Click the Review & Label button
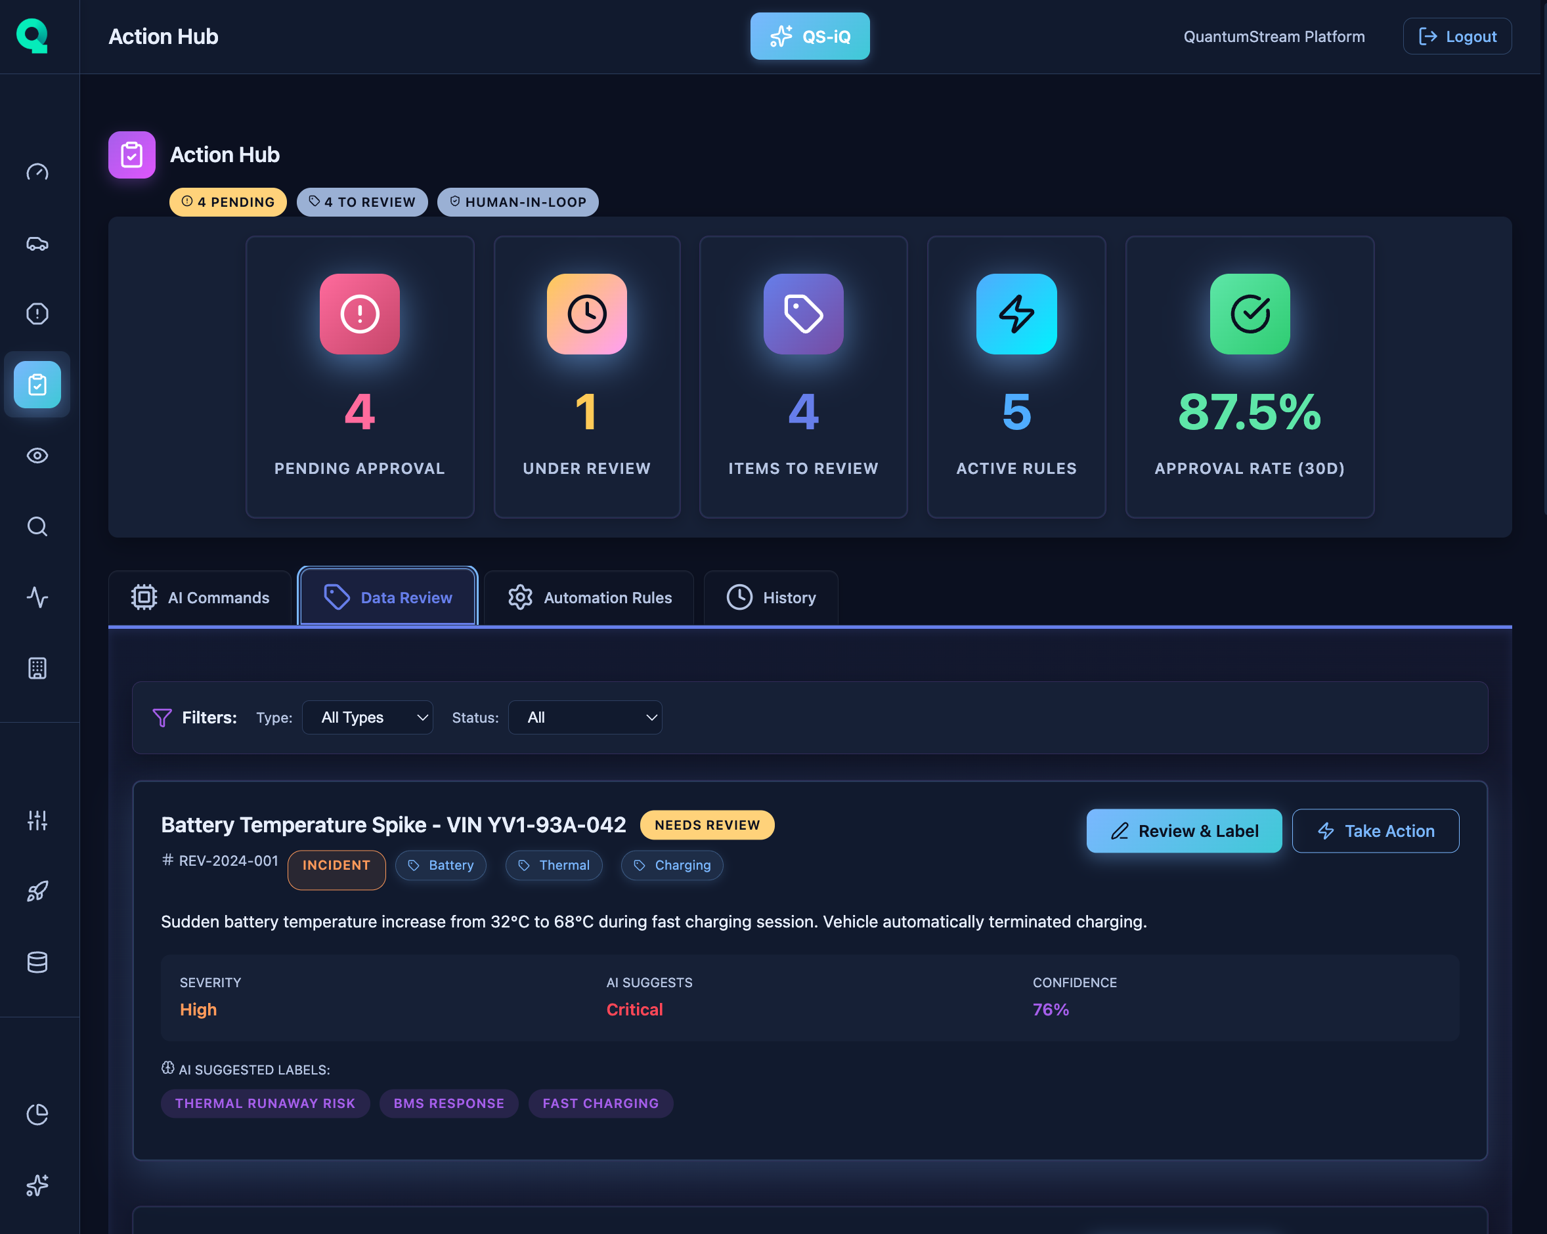This screenshot has height=1234, width=1547. [1183, 830]
